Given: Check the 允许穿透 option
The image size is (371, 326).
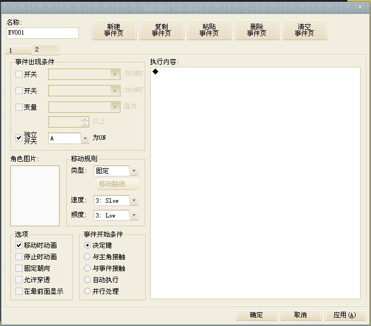Looking at the screenshot, I should (x=19, y=279).
